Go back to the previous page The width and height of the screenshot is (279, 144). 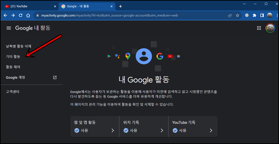[x=6, y=16]
